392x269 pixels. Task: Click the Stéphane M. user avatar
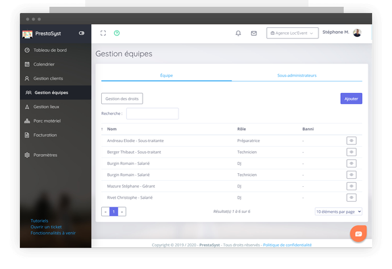[x=357, y=33]
